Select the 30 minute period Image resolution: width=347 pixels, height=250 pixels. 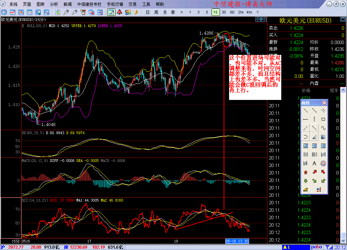coord(224,13)
